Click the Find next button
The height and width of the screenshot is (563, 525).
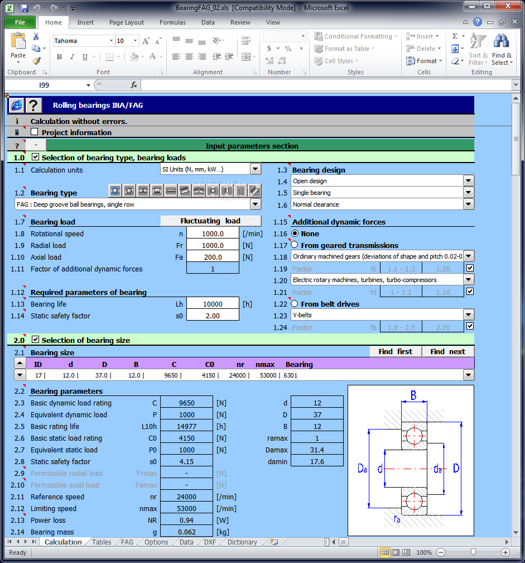[x=448, y=351]
